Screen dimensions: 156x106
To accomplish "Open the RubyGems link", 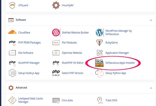I will click(x=112, y=43).
